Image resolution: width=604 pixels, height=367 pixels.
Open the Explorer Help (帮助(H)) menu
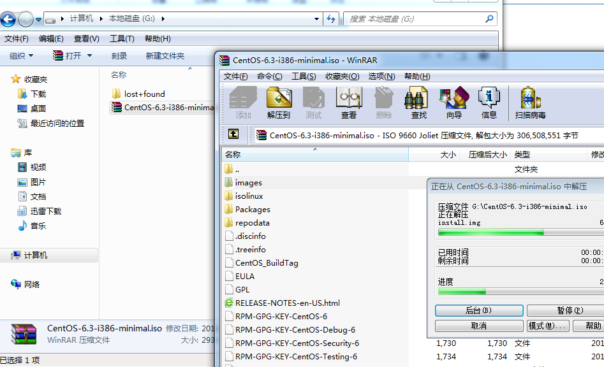(158, 39)
